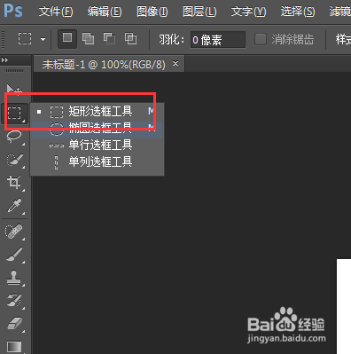Open the 文字(Y) menu
The height and width of the screenshot is (354, 351).
tap(248, 12)
